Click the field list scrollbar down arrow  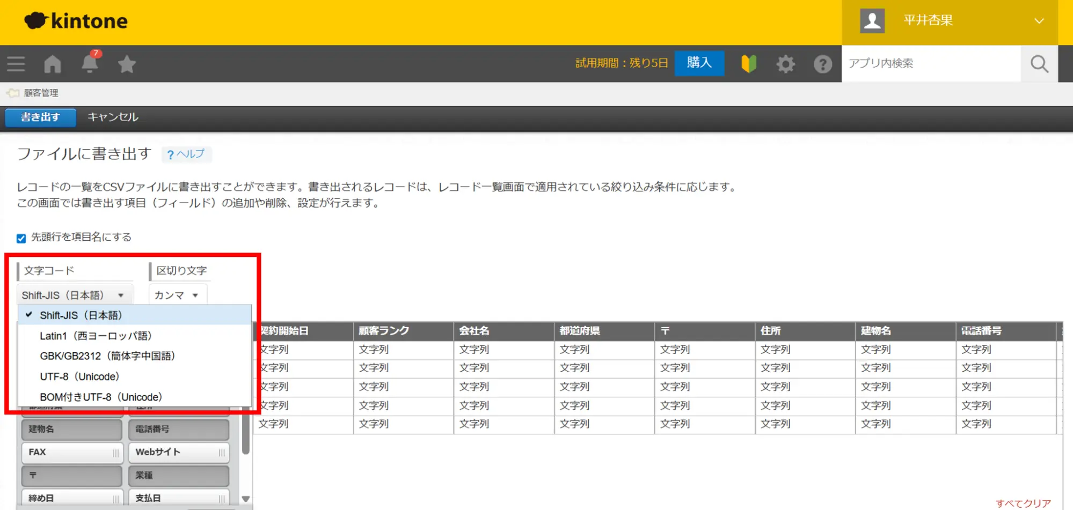(x=246, y=499)
